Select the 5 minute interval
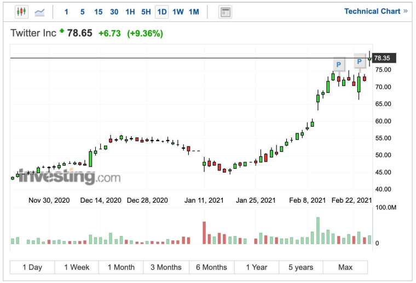416x283 pixels. click(x=83, y=12)
